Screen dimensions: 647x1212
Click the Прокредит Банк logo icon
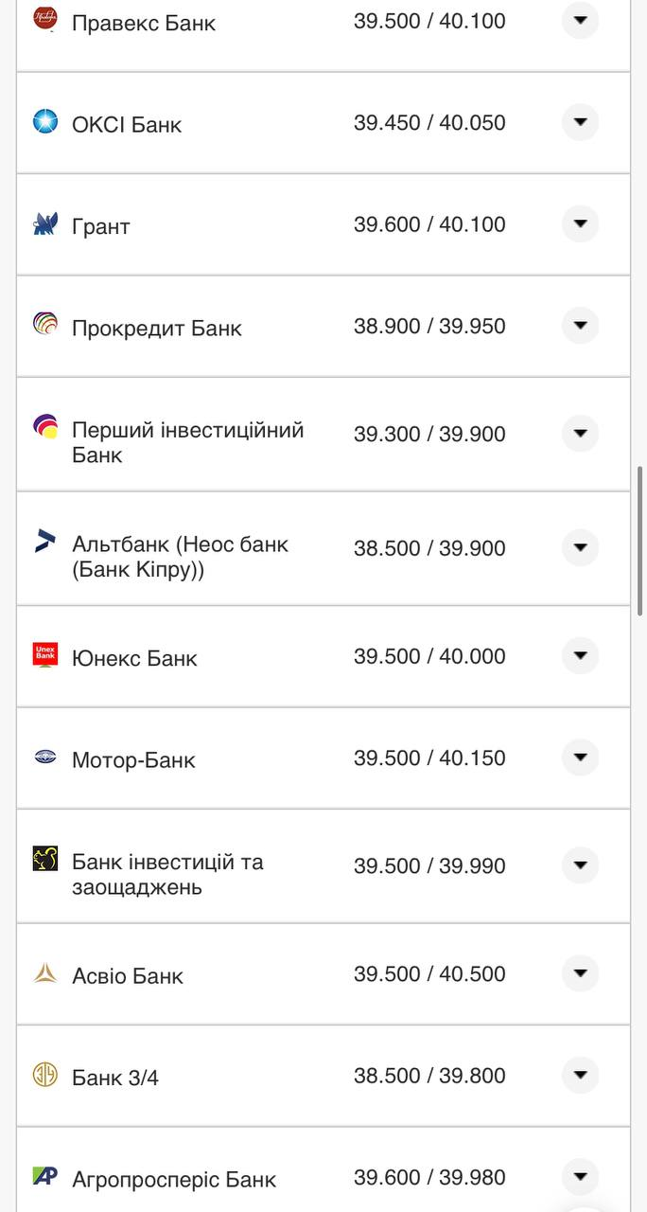[x=44, y=326]
